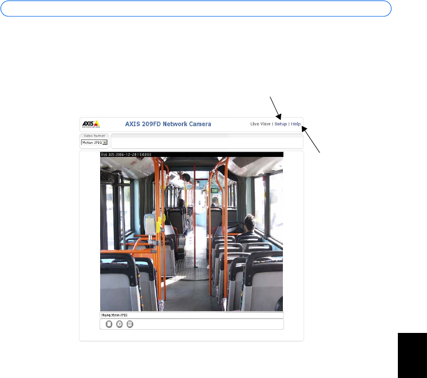Go to Live View
The height and width of the screenshot is (378, 427).
pyautogui.click(x=260, y=124)
